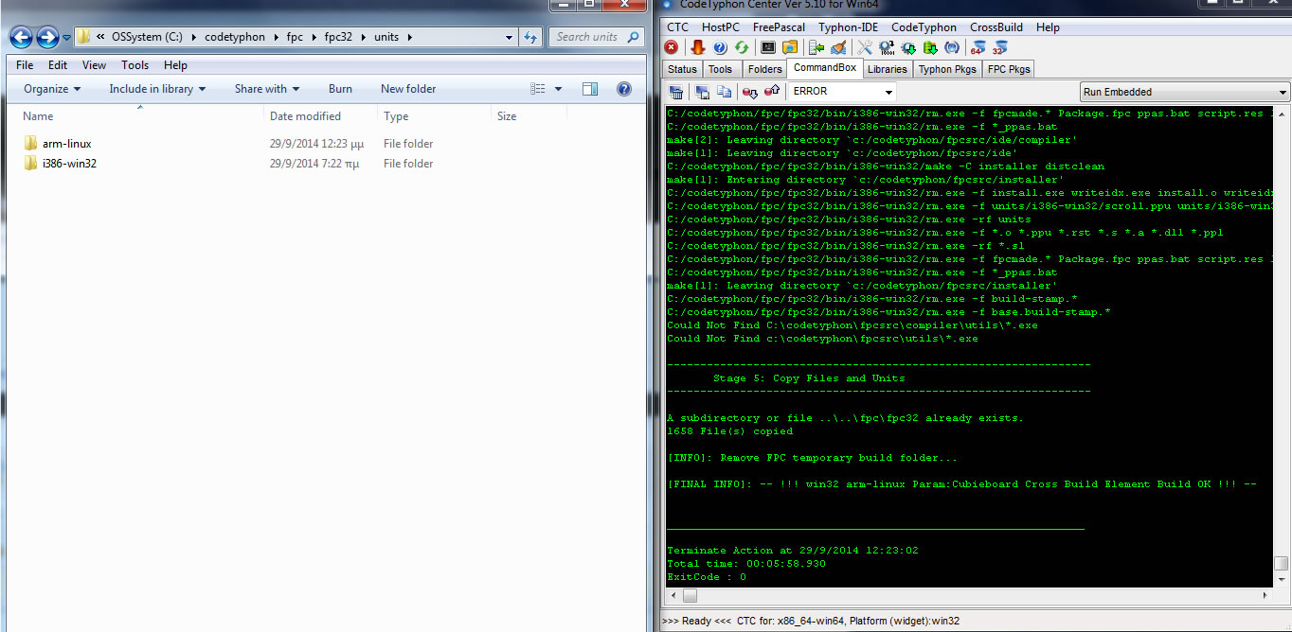This screenshot has height=632, width=1292.
Task: Click the blue circular brackets icon
Action: pyautogui.click(x=952, y=47)
